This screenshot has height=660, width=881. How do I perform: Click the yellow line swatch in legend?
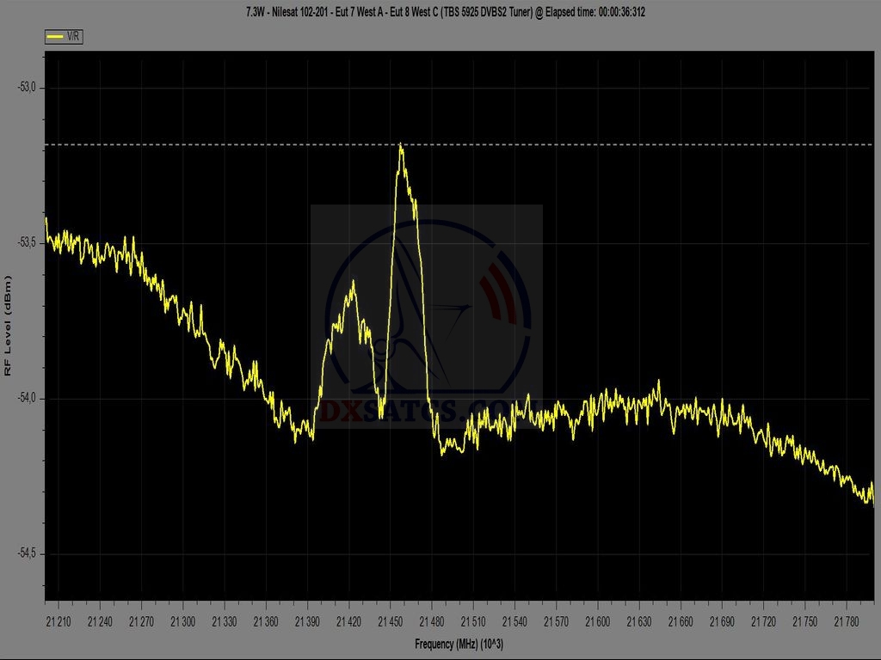coord(55,37)
